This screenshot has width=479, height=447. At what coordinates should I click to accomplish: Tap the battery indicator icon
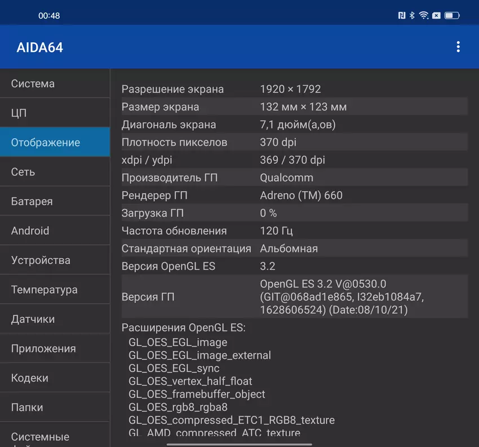453,16
